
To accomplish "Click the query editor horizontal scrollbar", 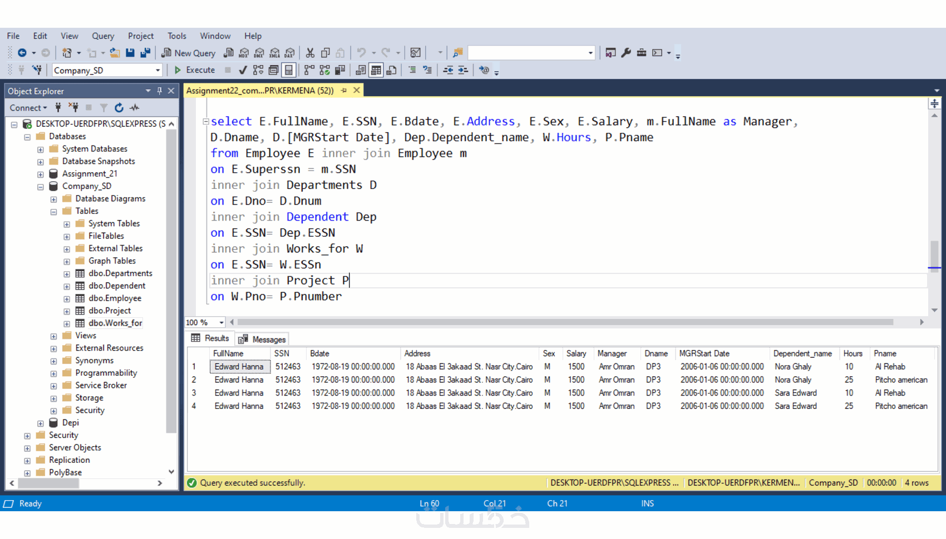I will coord(565,322).
